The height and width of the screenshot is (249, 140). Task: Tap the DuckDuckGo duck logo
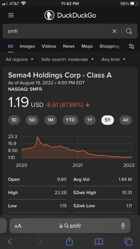(x=49, y=15)
